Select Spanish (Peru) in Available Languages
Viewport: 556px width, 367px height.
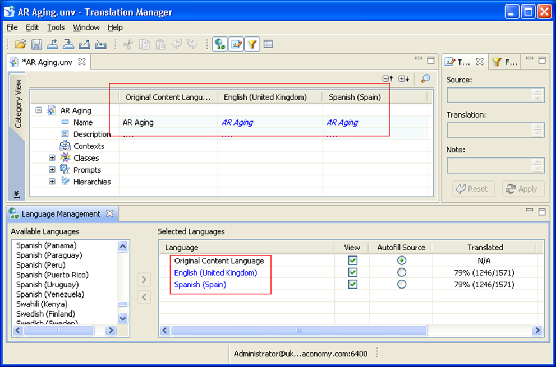click(41, 265)
